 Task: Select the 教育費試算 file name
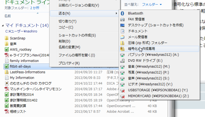18,106
